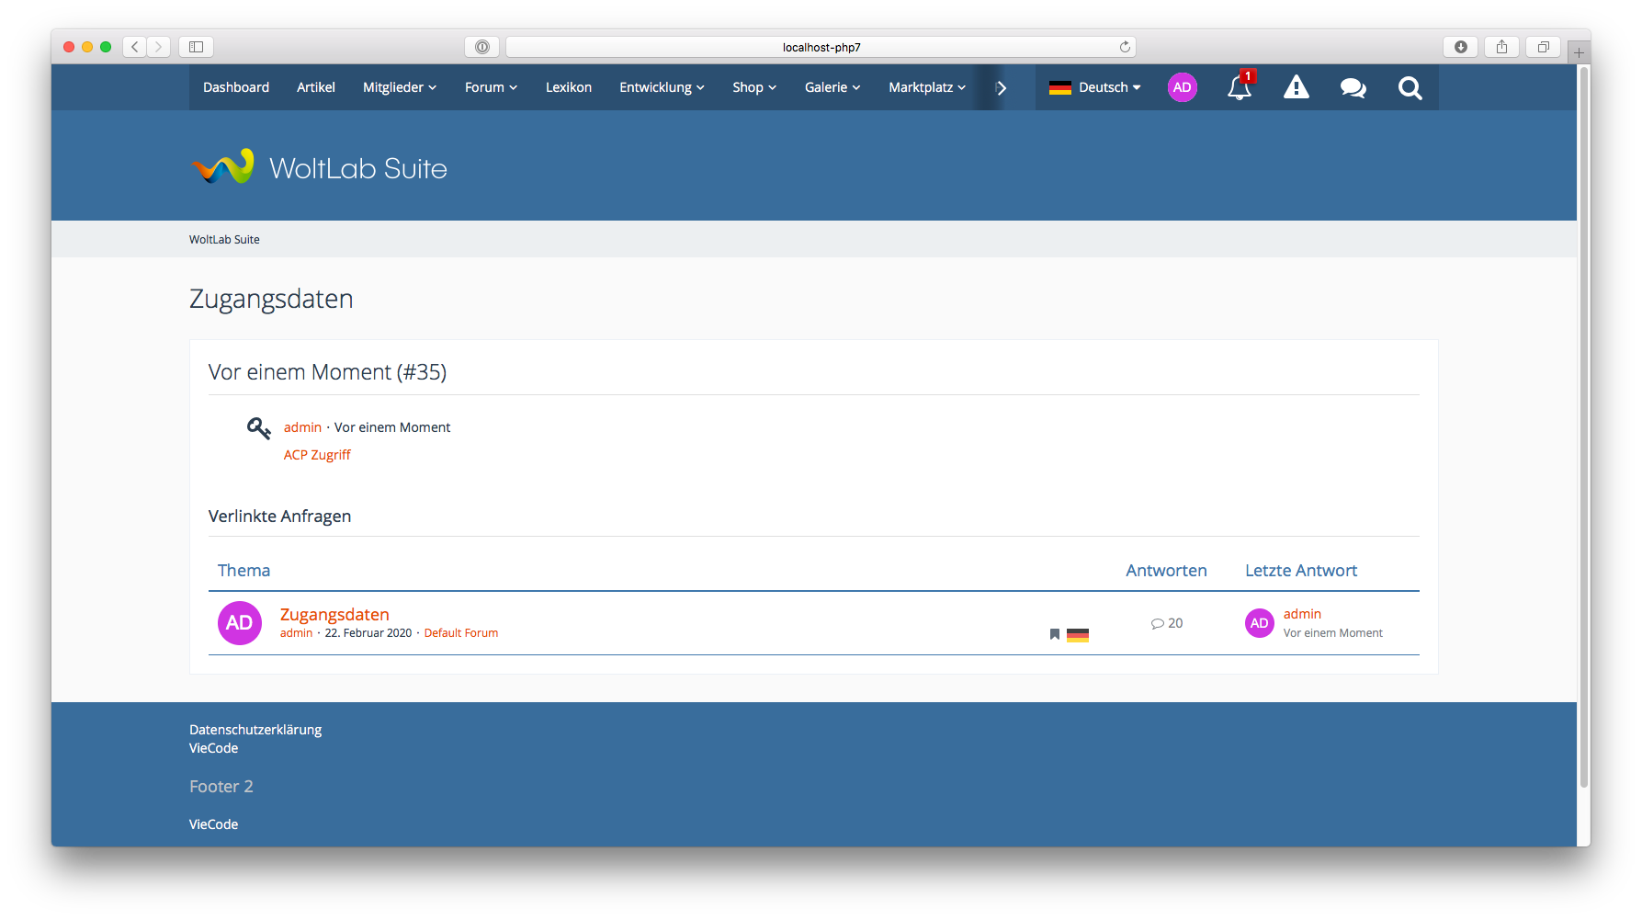The height and width of the screenshot is (920, 1642).
Task: Reload the page using the refresh icon
Action: (x=1125, y=47)
